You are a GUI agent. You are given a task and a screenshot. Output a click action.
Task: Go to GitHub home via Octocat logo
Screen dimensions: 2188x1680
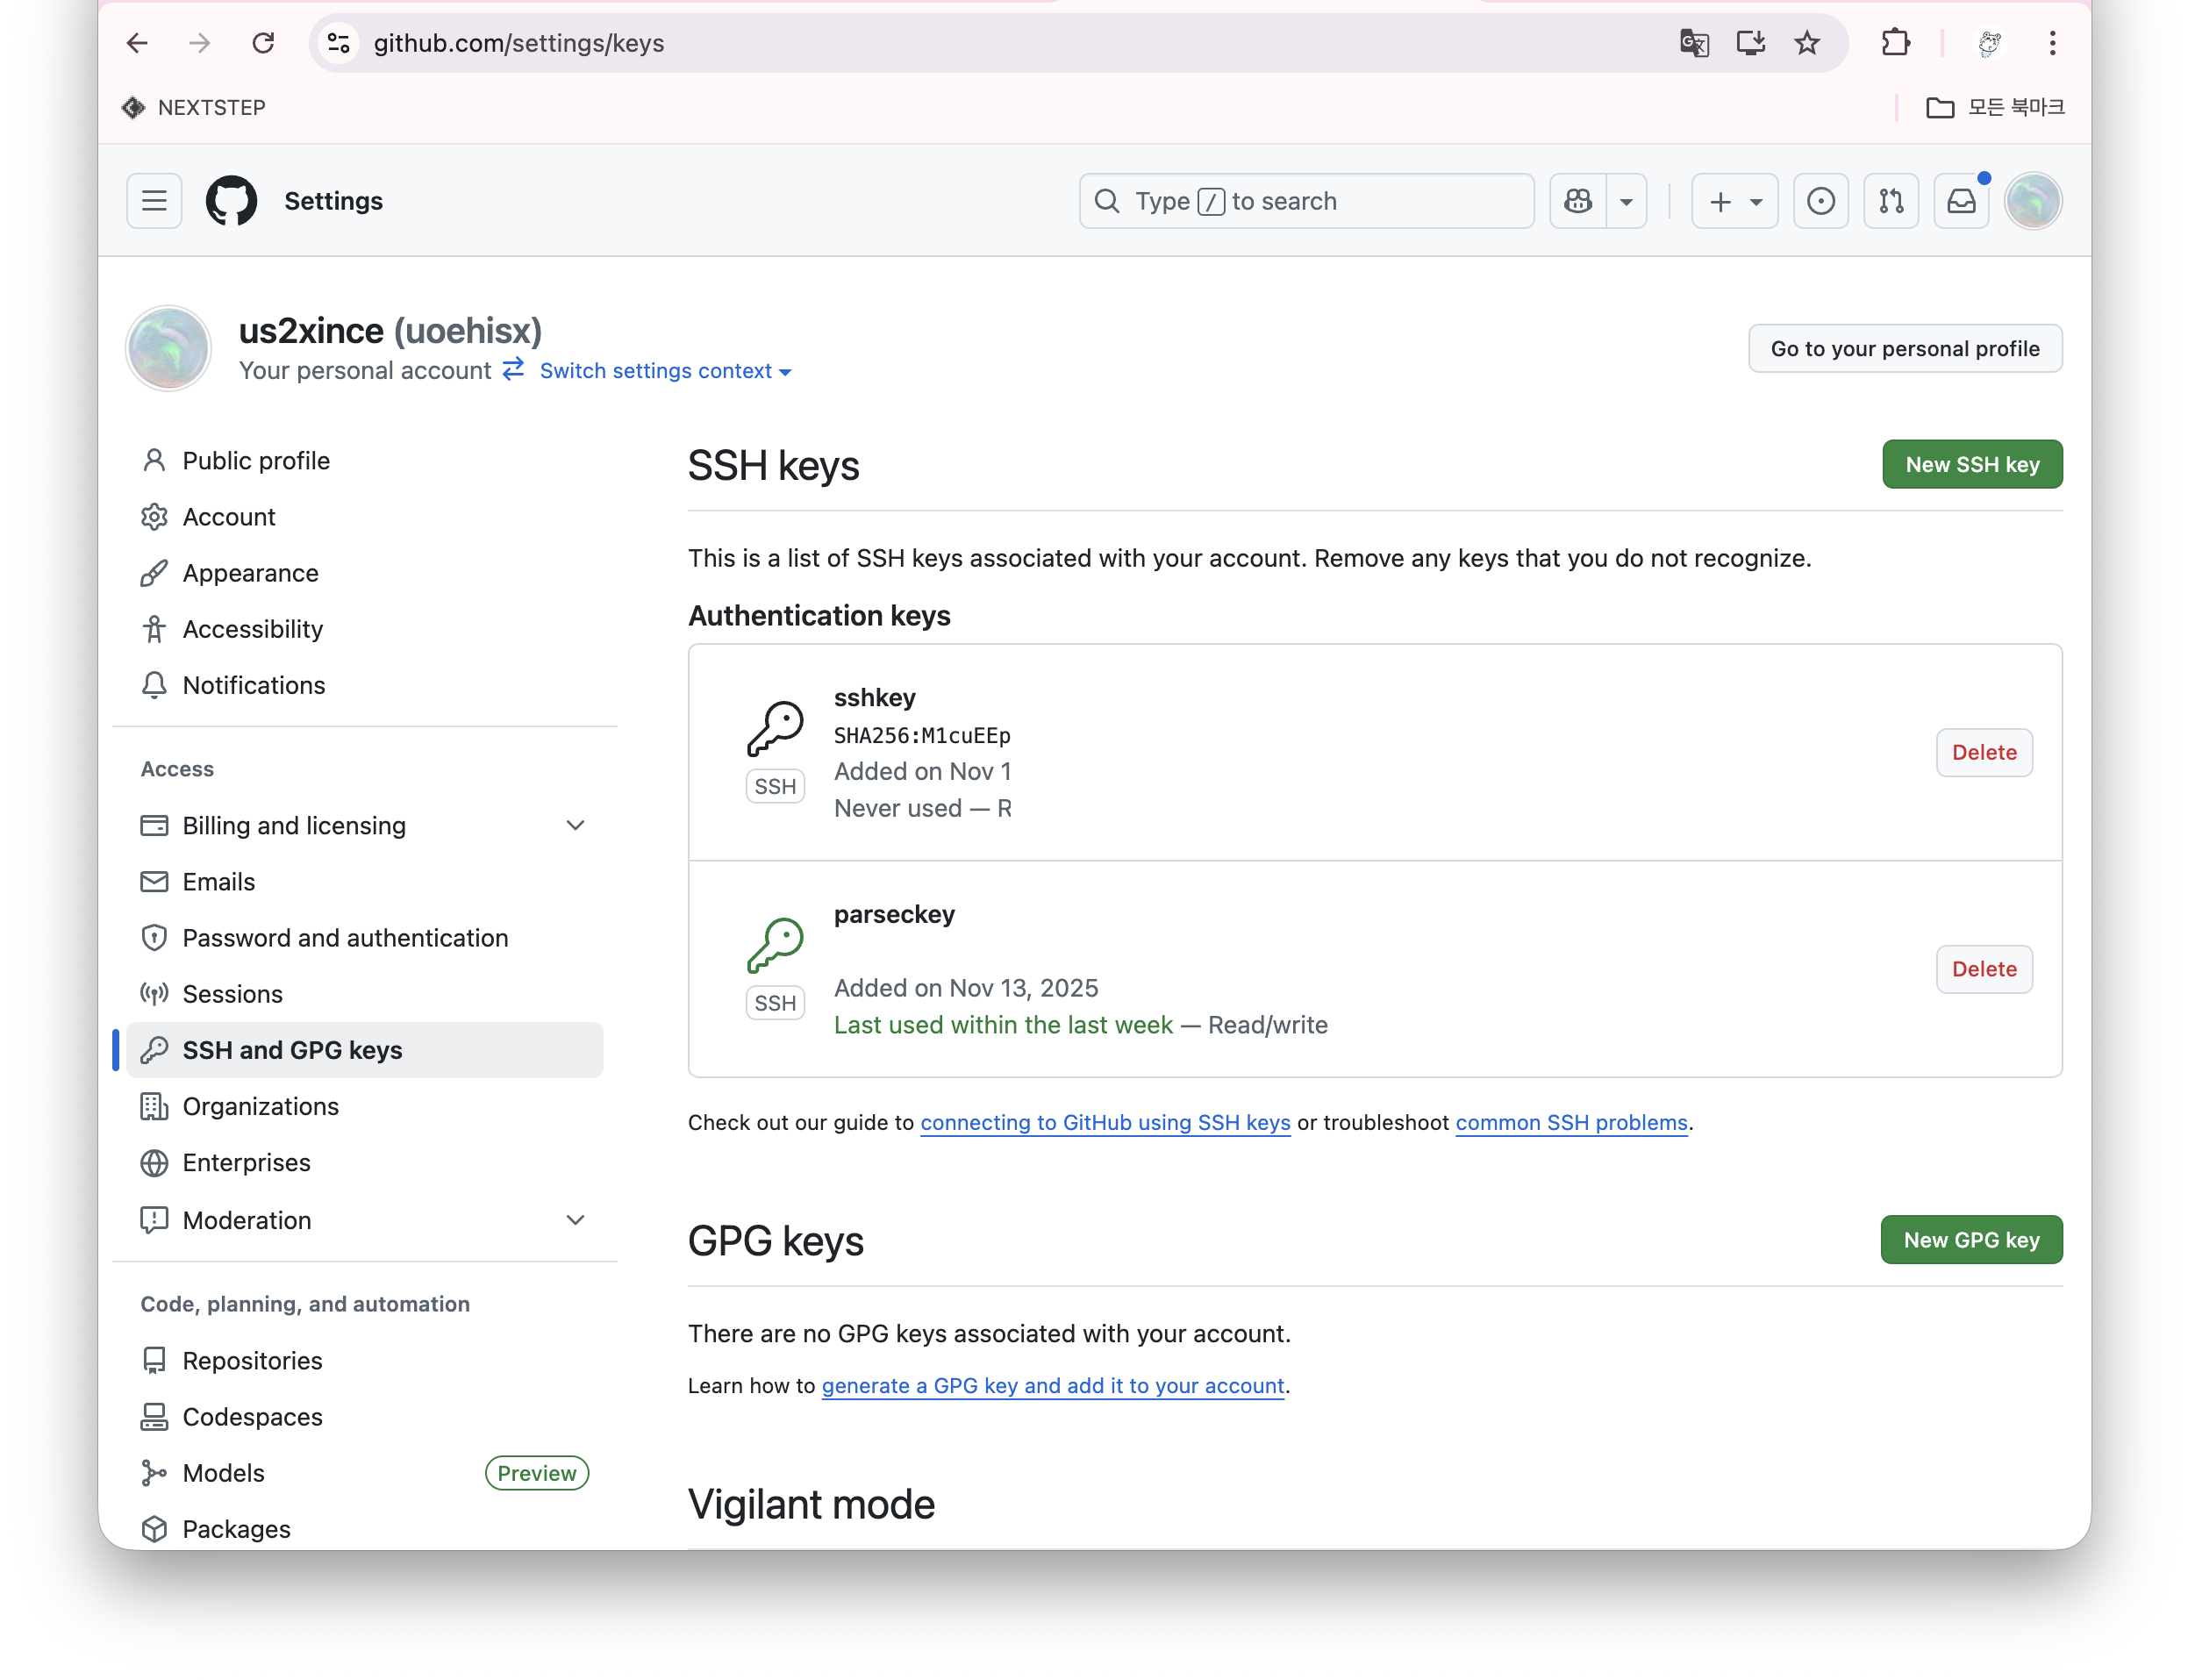tap(231, 201)
